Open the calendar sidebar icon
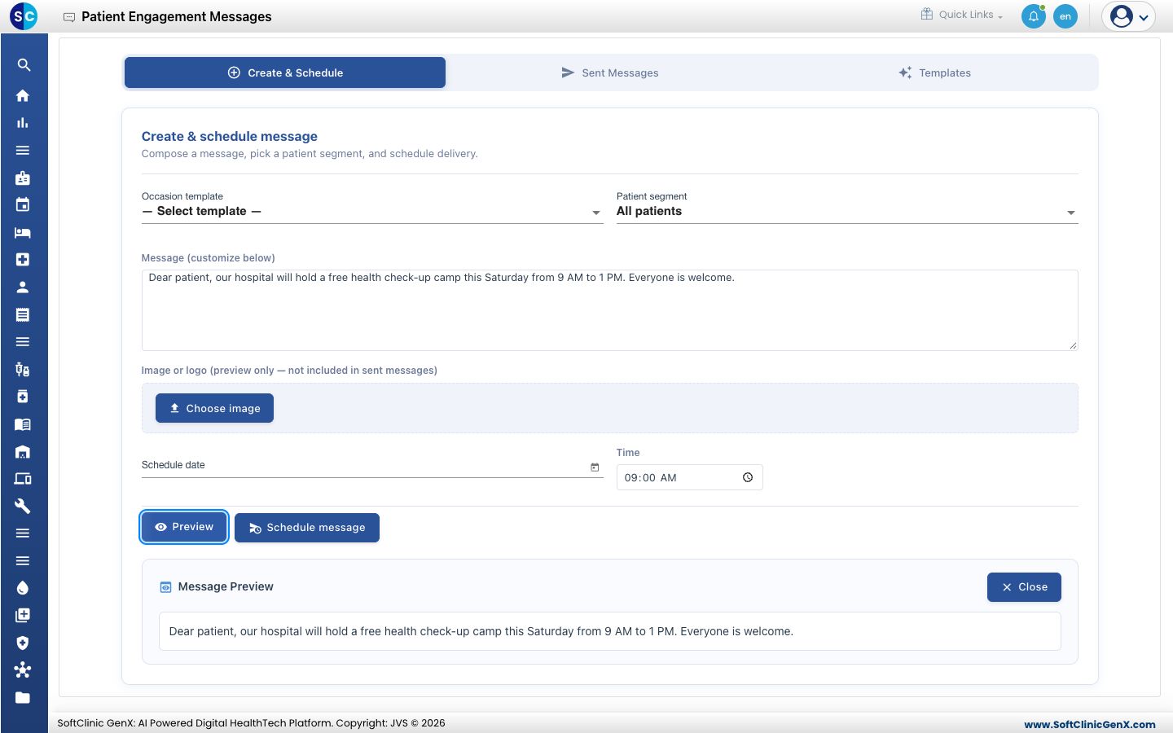1173x733 pixels. 23,205
